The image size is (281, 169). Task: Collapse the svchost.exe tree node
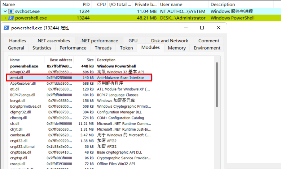pyautogui.click(x=5, y=11)
